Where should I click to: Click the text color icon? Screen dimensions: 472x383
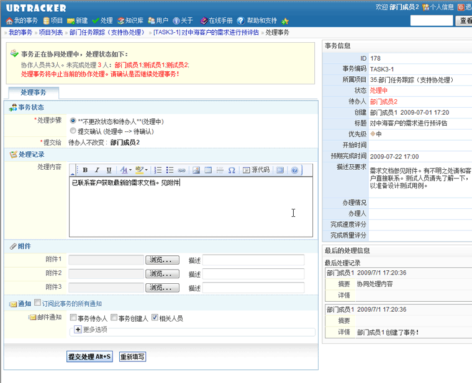124,170
